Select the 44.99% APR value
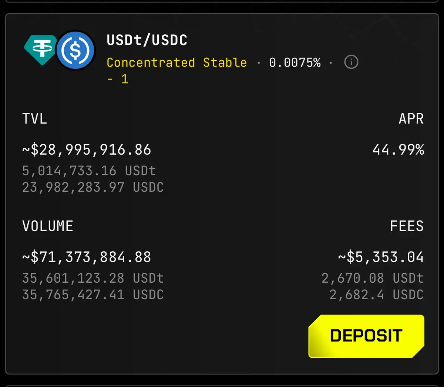The image size is (444, 387). [x=398, y=149]
